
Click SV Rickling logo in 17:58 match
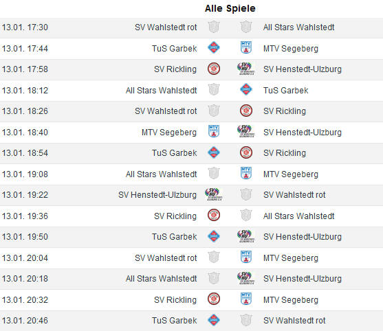[214, 69]
